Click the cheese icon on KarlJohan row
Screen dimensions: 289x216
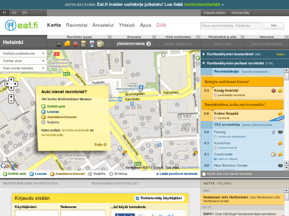(x=280, y=143)
